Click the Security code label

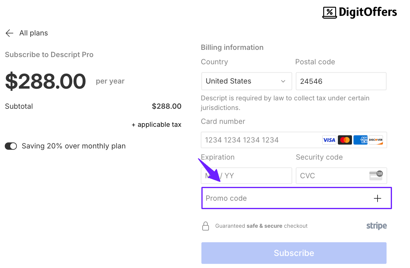pyautogui.click(x=319, y=157)
